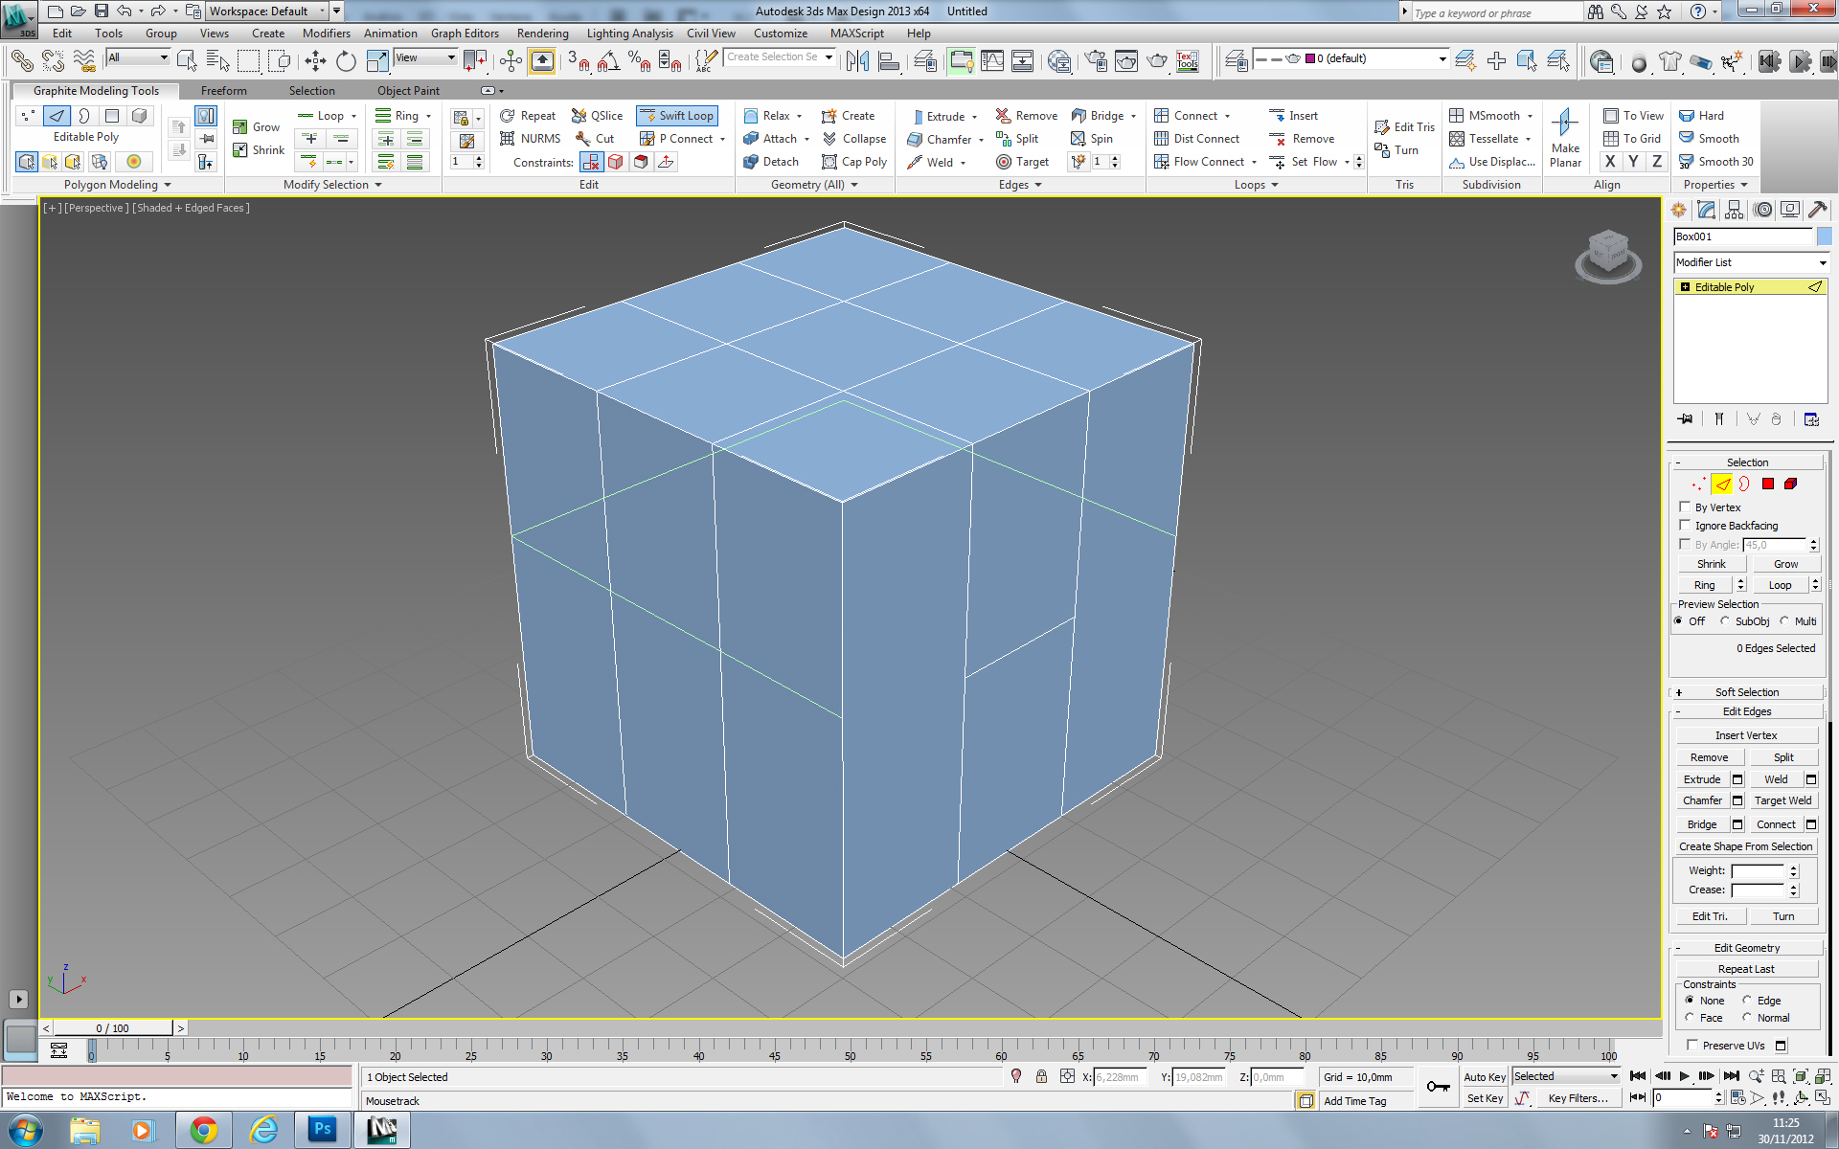Click Create Shape From Selection button
The height and width of the screenshot is (1149, 1839).
click(x=1745, y=846)
